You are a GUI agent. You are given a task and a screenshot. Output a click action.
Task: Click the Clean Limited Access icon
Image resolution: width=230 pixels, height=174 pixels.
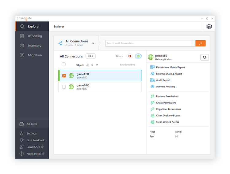pos(152,122)
